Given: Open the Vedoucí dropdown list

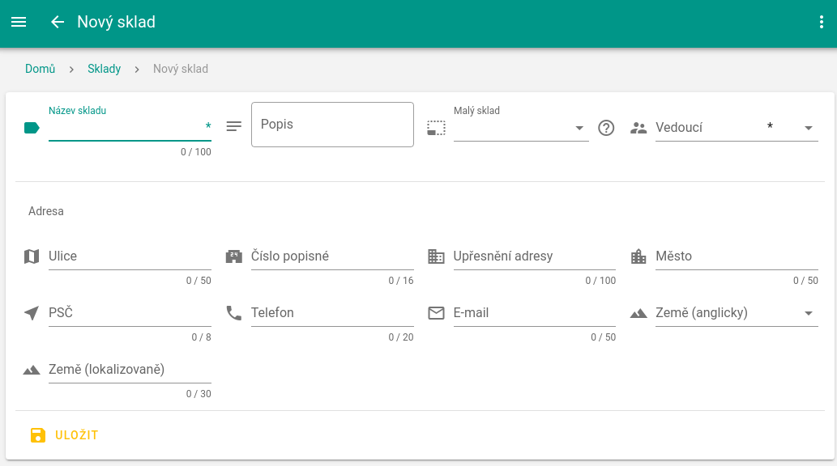Looking at the screenshot, I should coord(736,128).
